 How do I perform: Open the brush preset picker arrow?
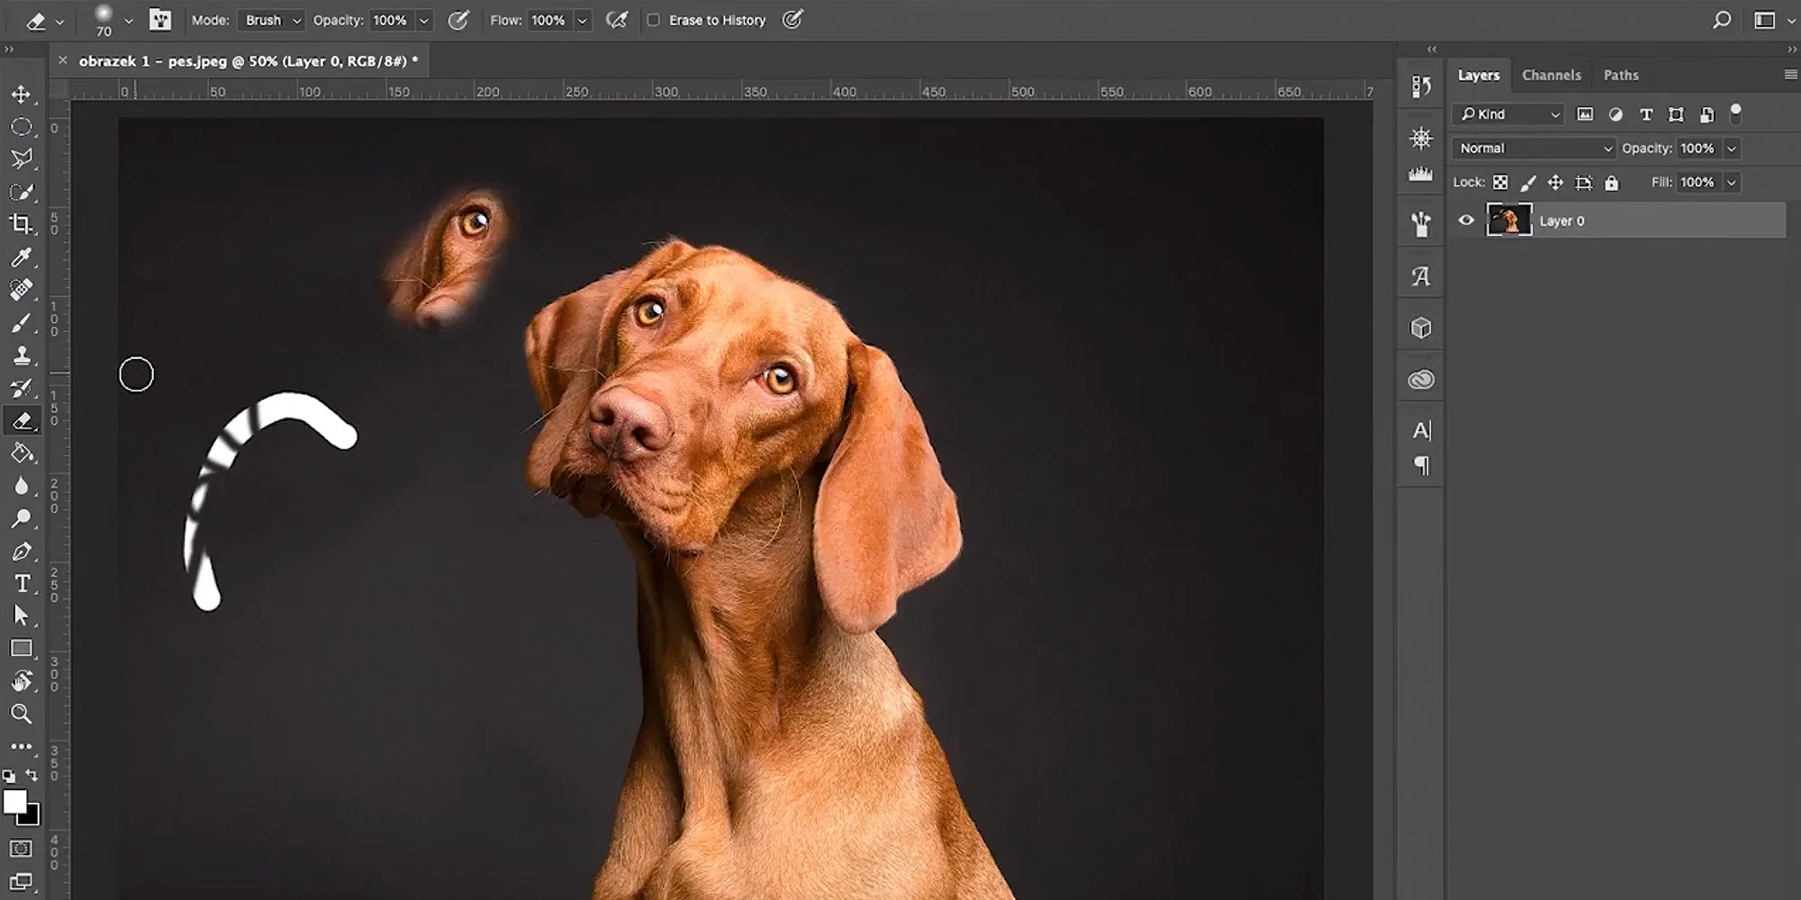point(128,21)
